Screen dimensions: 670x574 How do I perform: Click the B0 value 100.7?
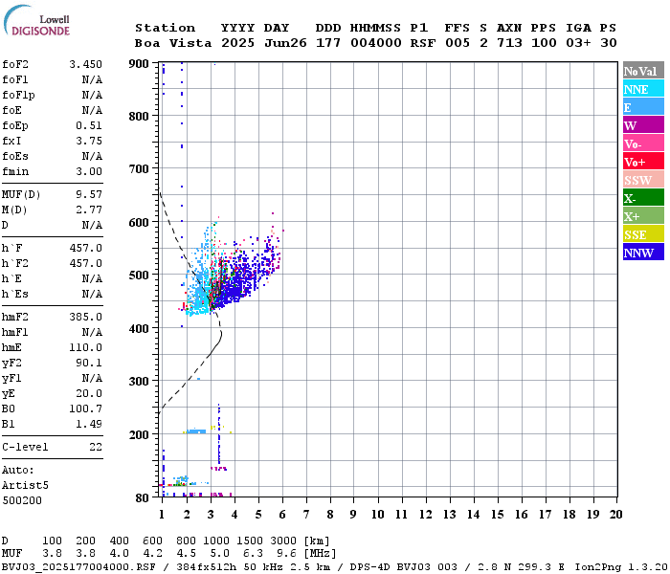[86, 408]
